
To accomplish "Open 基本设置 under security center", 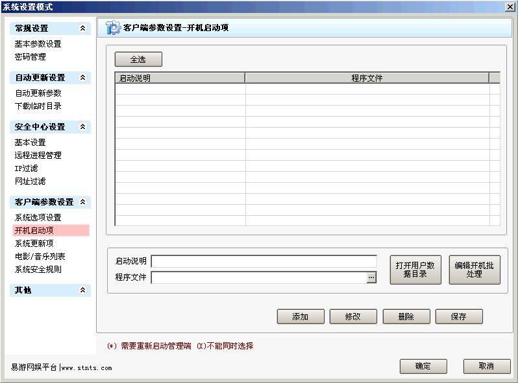I will click(x=30, y=142).
